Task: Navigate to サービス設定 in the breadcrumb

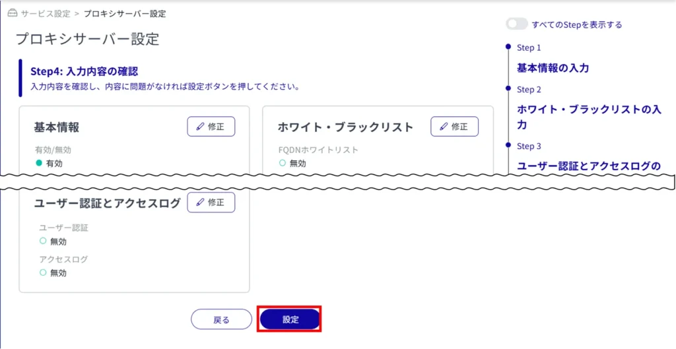Action: point(45,13)
